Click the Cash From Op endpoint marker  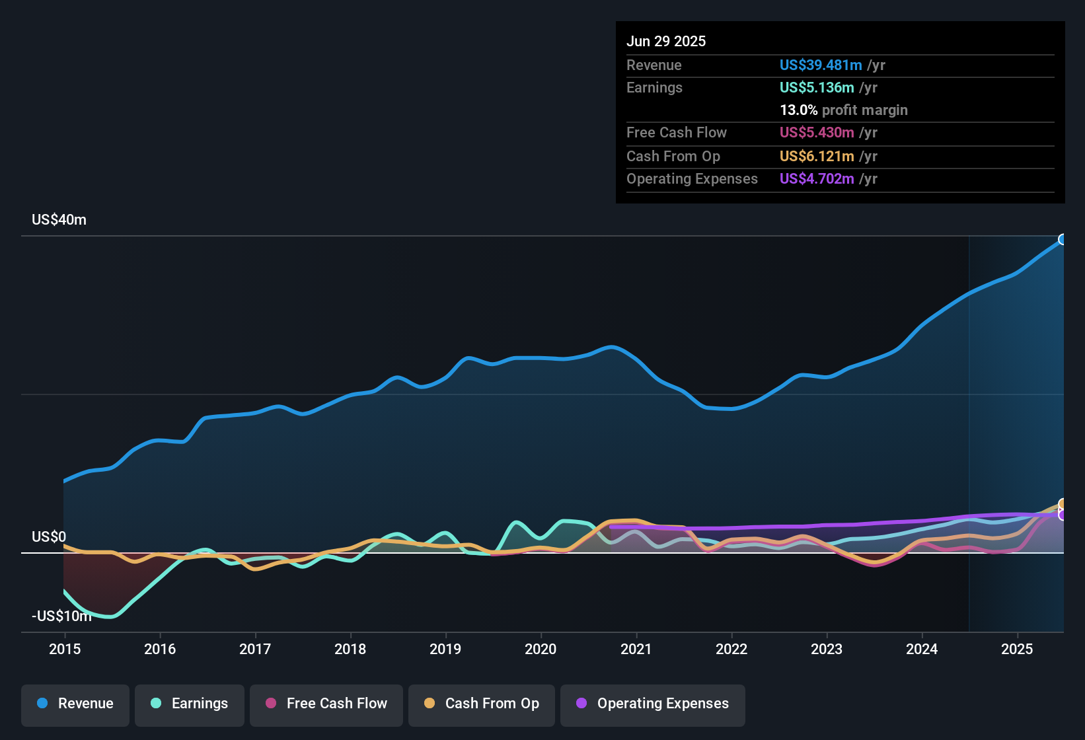[1063, 504]
